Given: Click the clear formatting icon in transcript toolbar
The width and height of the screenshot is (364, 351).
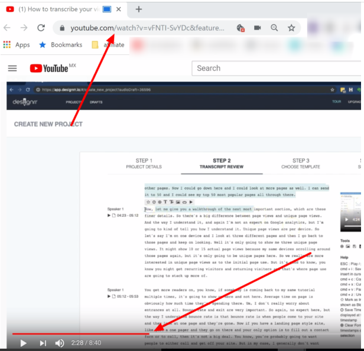Looking at the screenshot, I should pyautogui.click(x=160, y=202).
